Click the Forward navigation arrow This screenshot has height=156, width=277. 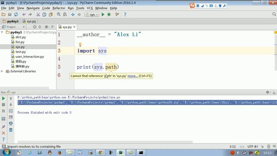click(x=79, y=14)
